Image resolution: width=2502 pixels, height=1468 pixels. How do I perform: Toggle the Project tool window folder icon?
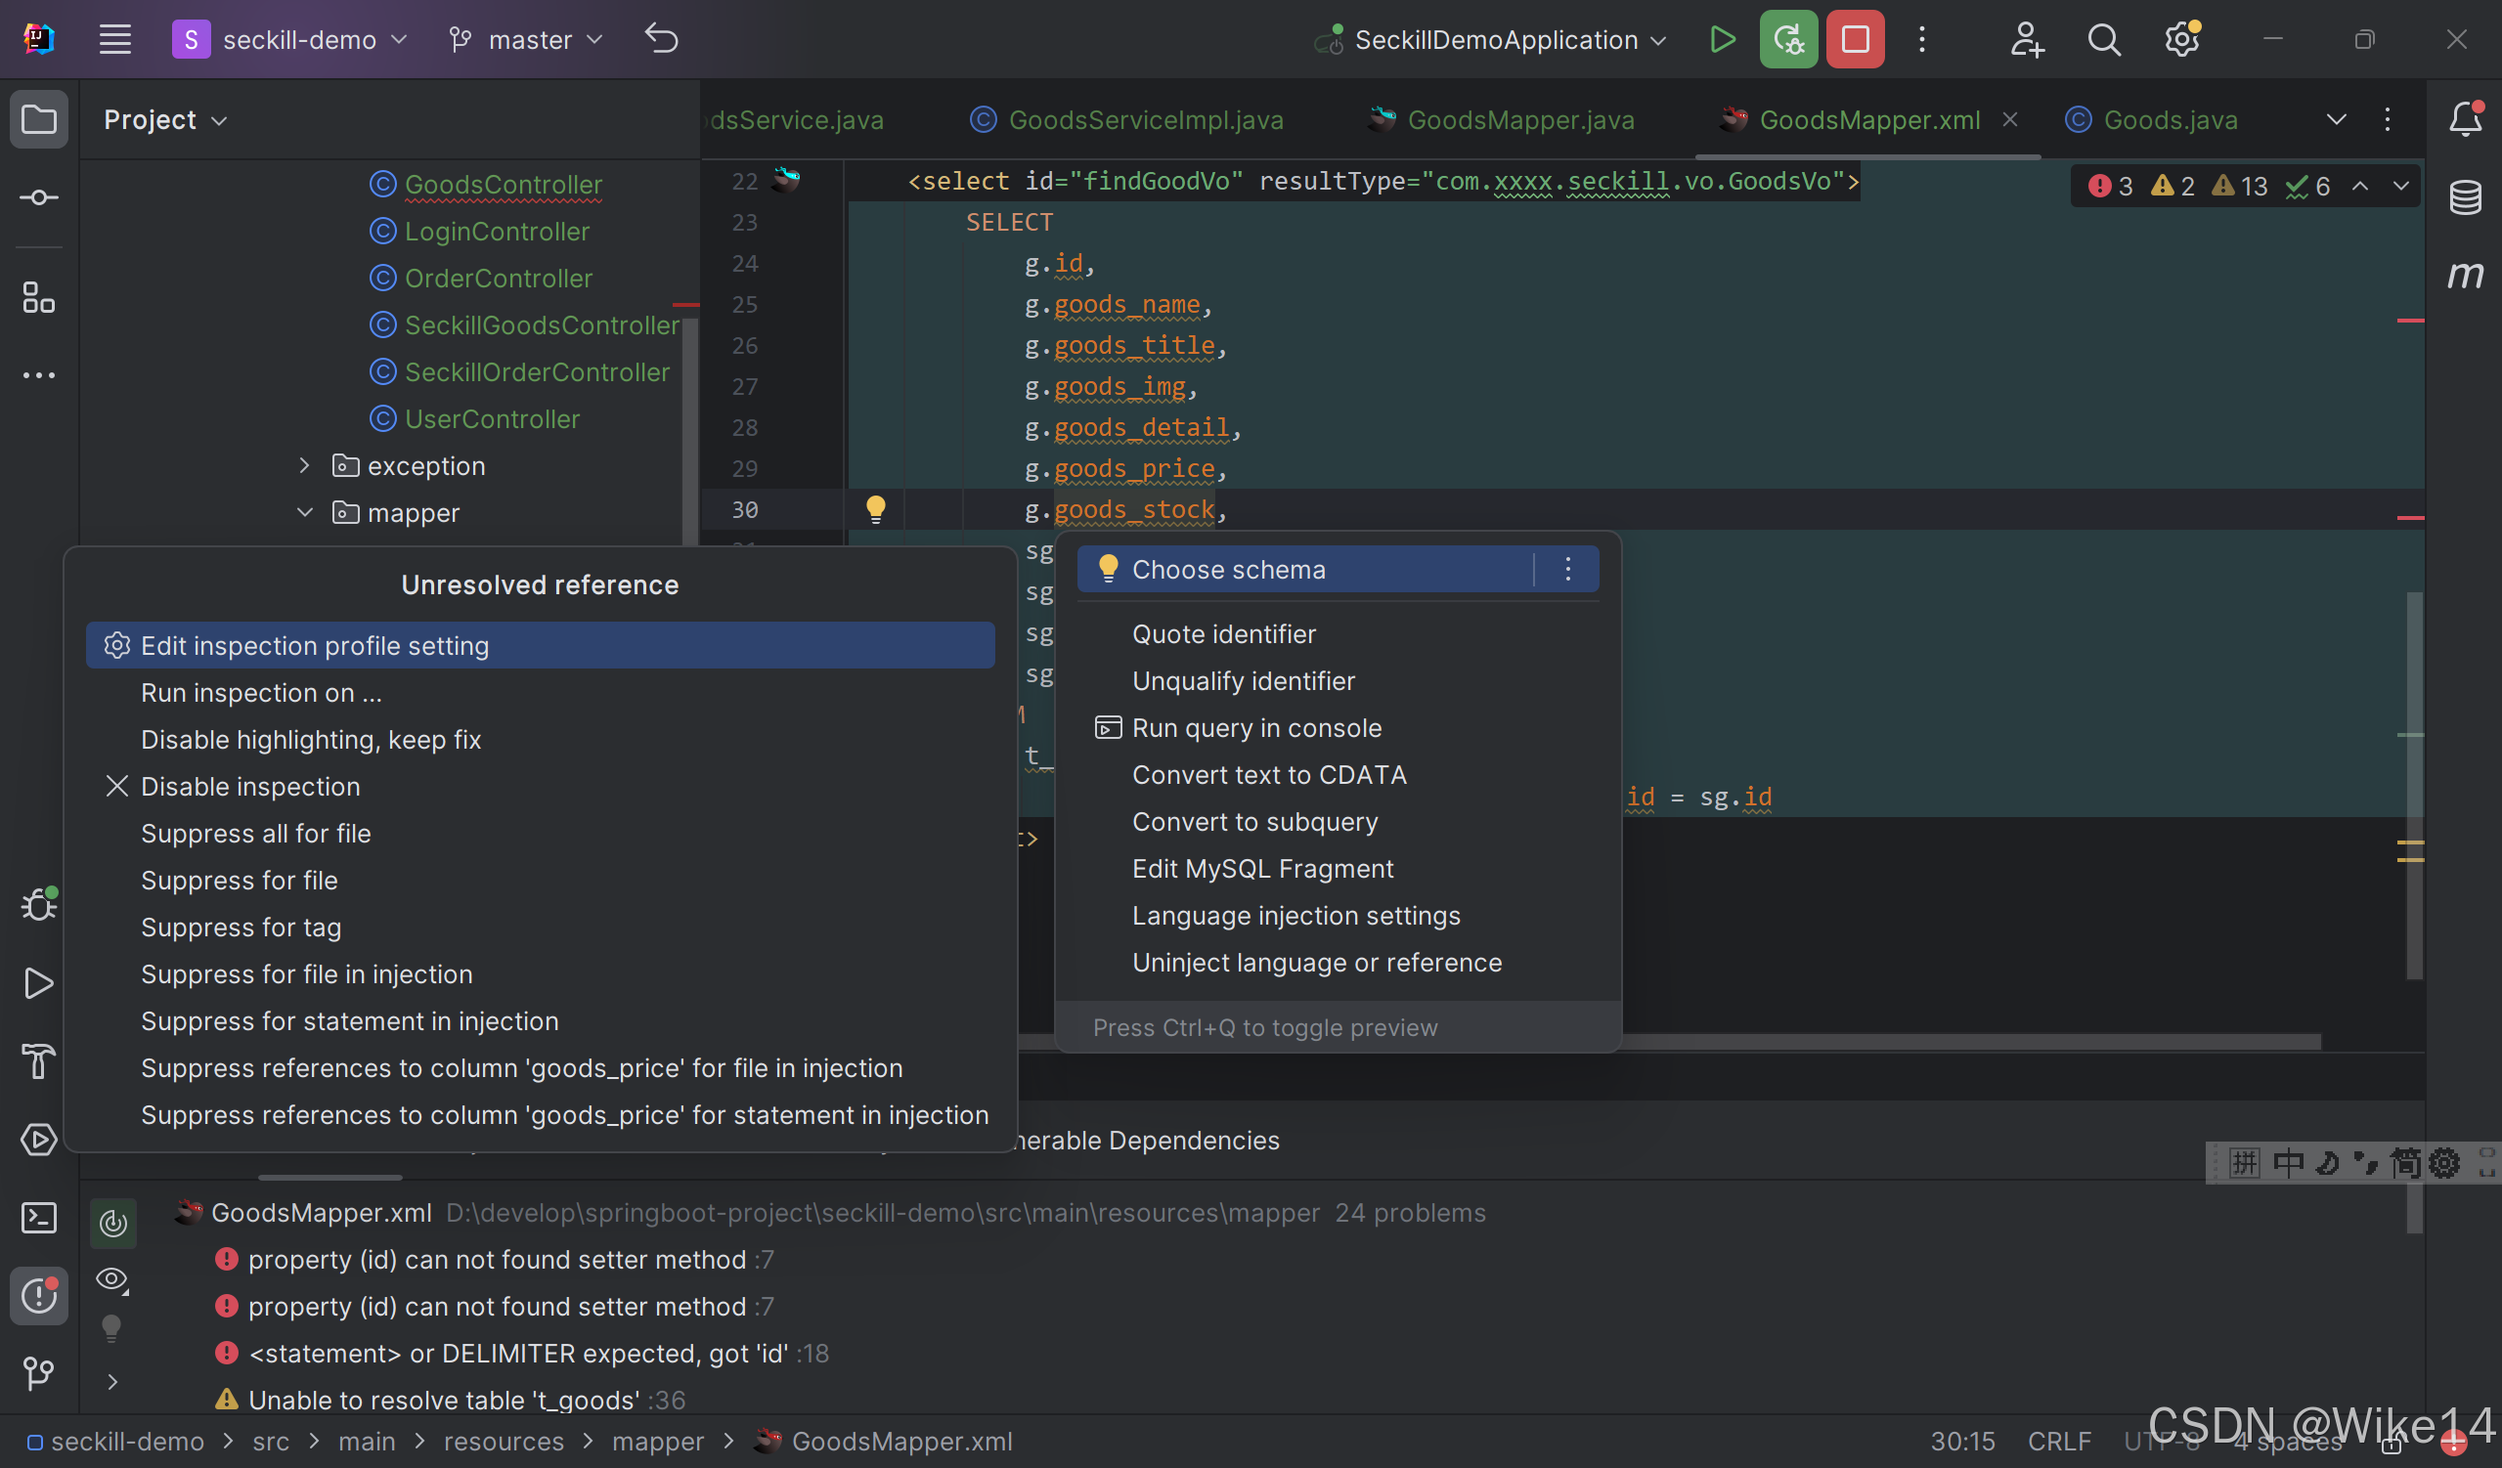pyautogui.click(x=39, y=119)
